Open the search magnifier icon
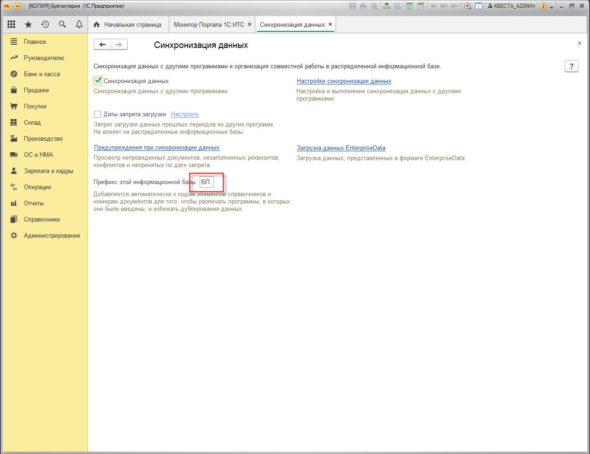 point(62,24)
